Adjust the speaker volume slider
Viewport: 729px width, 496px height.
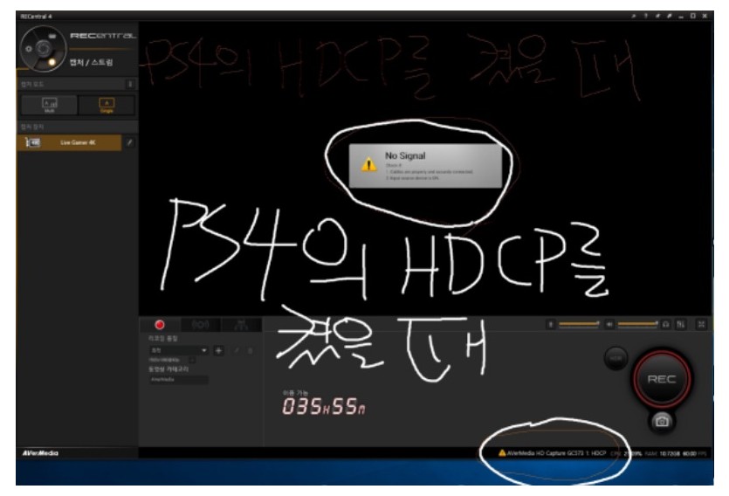point(638,324)
